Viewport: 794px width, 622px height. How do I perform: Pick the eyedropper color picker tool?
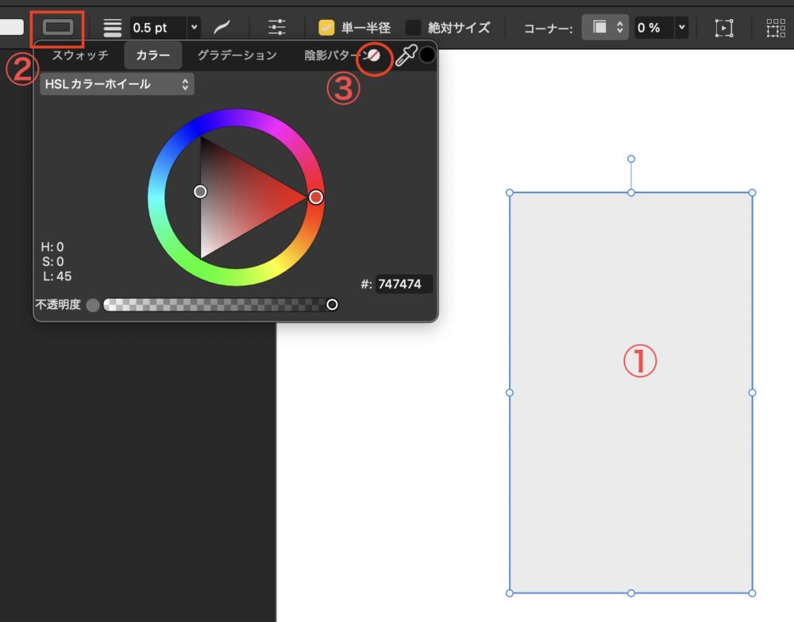pyautogui.click(x=406, y=56)
